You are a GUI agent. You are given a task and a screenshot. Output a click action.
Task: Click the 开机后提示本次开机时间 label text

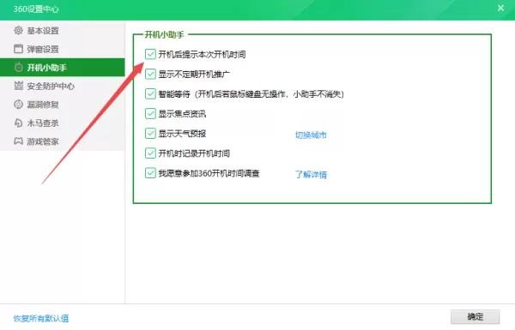tap(202, 55)
